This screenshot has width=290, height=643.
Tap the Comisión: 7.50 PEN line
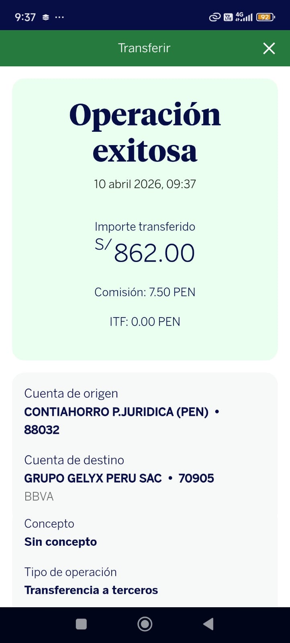(145, 292)
